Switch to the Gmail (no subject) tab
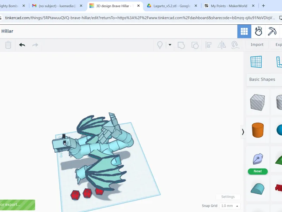 pos(57,6)
